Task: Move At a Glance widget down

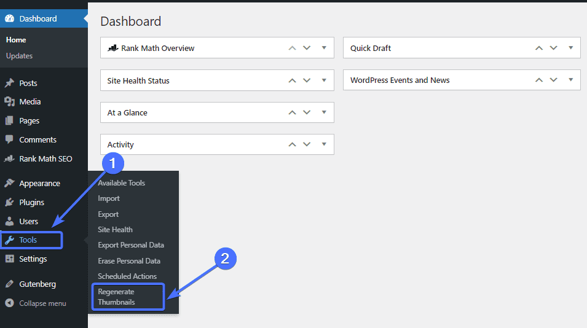Action: click(x=307, y=112)
